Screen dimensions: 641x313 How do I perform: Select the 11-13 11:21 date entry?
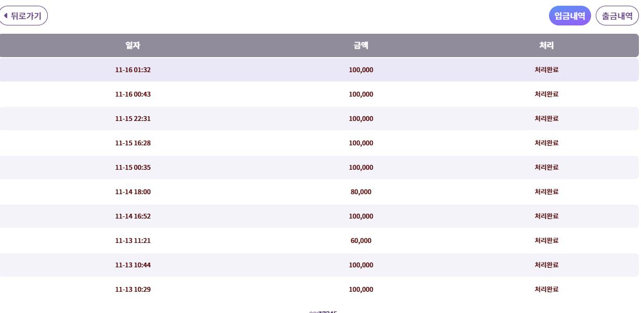(x=133, y=241)
